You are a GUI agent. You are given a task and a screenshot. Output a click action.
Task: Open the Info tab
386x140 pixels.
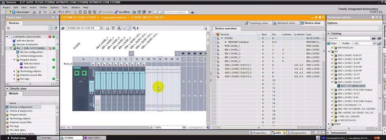278,133
